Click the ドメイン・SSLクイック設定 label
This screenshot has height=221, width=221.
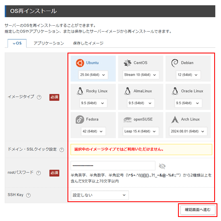point(32,149)
